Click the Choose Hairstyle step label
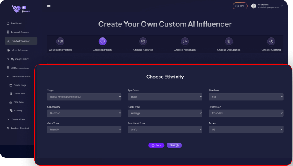The image size is (293, 166). coord(143,50)
